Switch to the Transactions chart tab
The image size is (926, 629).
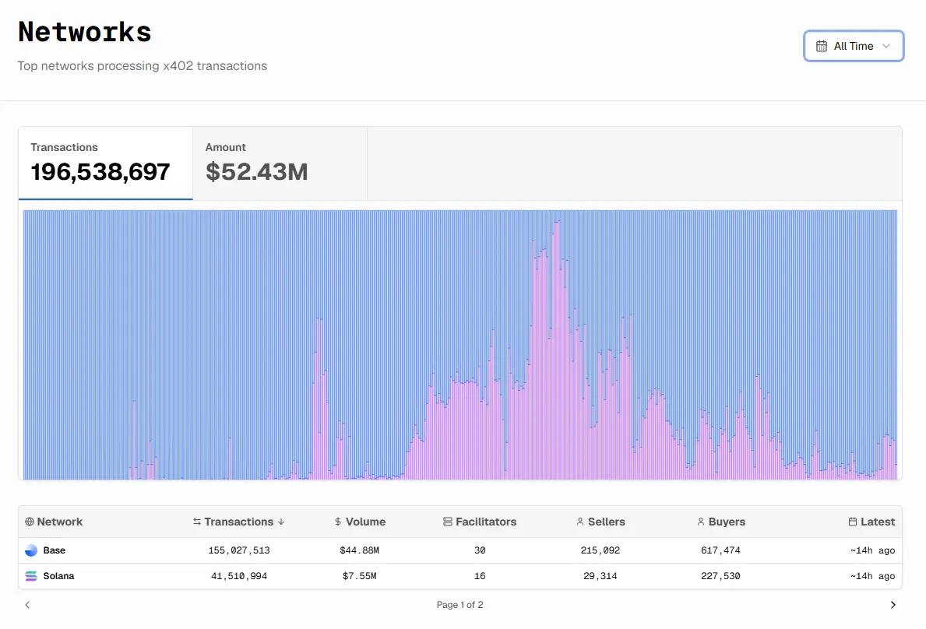click(x=106, y=163)
